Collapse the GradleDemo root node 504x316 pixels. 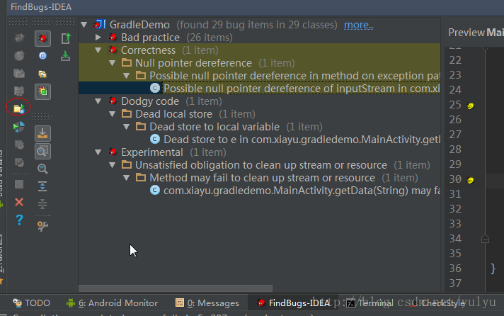(x=84, y=25)
